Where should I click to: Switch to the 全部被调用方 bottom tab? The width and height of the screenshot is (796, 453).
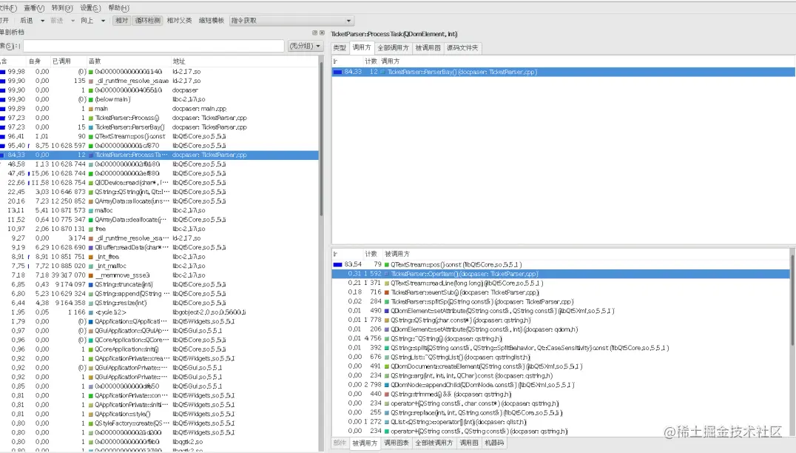click(434, 443)
